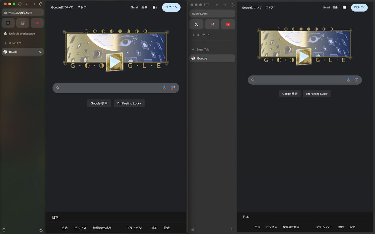375x234 pixels.
Task: Open 検索の仕組み footer link in left window
Action: [102, 228]
